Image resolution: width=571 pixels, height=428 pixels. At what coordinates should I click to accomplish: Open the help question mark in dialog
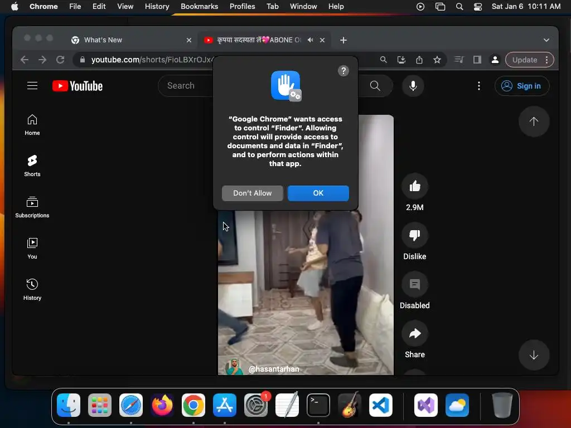click(x=343, y=71)
